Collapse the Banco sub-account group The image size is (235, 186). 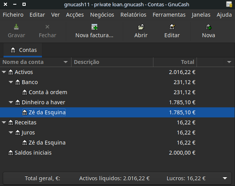click(11, 82)
